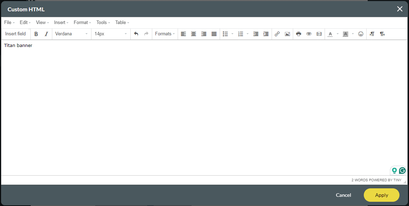Image resolution: width=409 pixels, height=206 pixels.
Task: Click the undo arrow
Action: [x=136, y=34]
